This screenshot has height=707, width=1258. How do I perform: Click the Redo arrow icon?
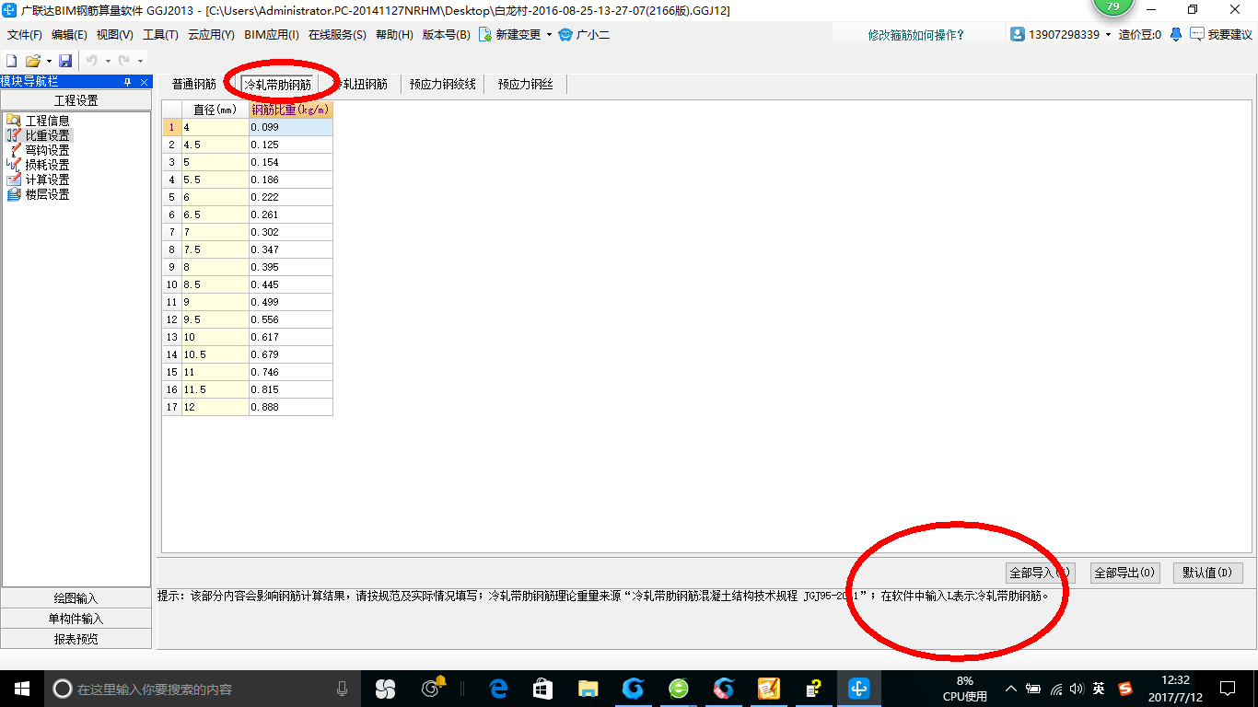tap(123, 61)
